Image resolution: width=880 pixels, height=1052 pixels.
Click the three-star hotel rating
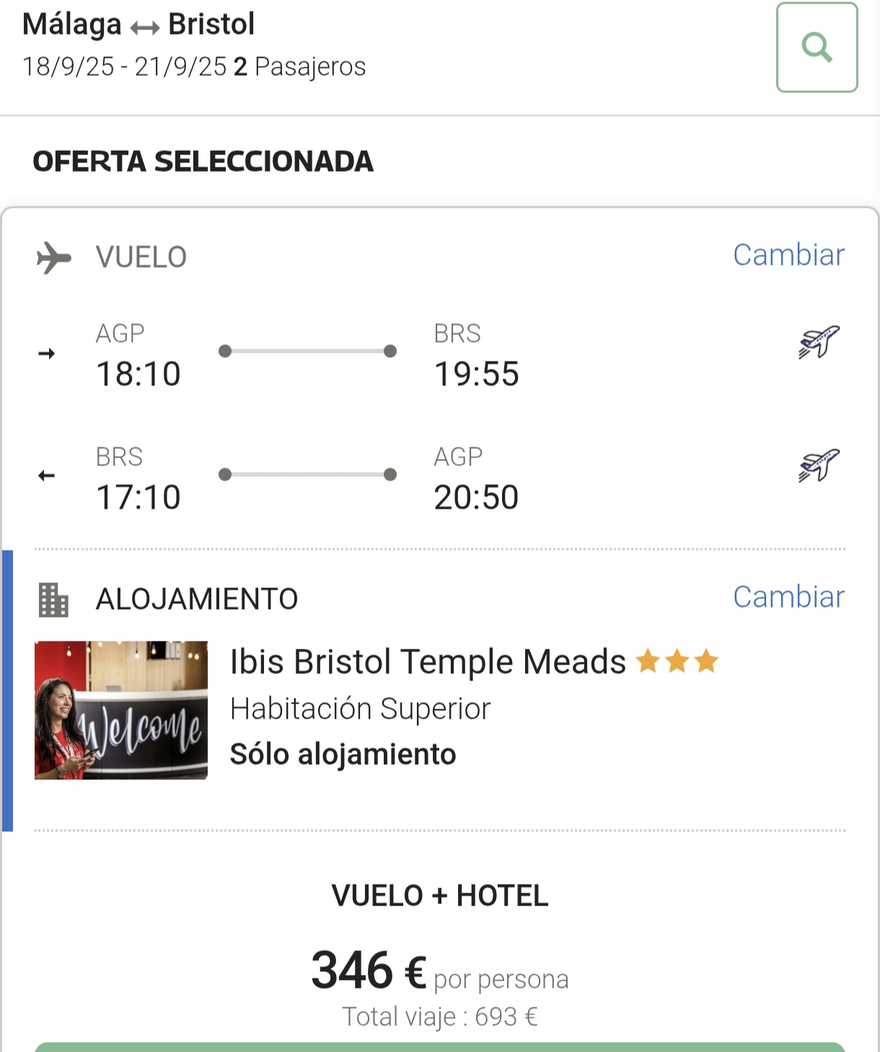coord(677,661)
